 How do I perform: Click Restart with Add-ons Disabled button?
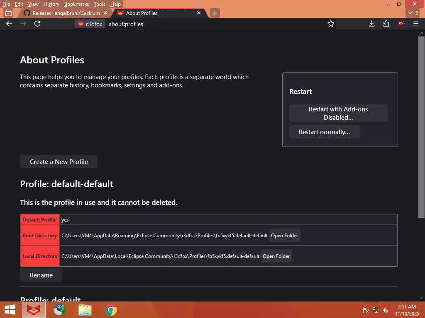point(338,113)
